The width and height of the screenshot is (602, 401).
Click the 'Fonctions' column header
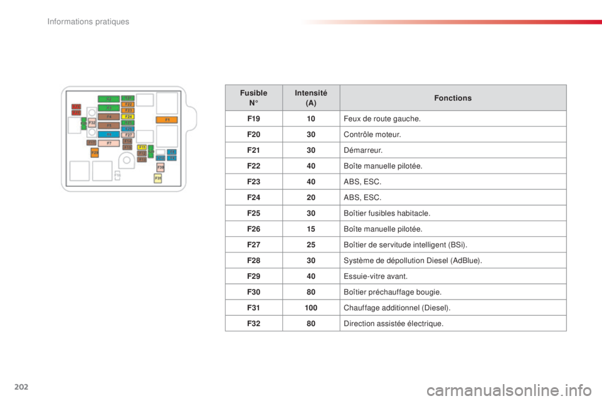point(453,98)
